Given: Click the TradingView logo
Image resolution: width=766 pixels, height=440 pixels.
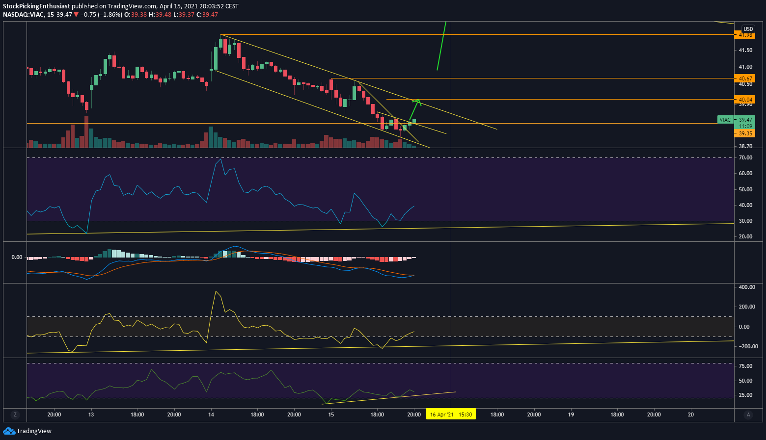Looking at the screenshot, I should click(27, 431).
